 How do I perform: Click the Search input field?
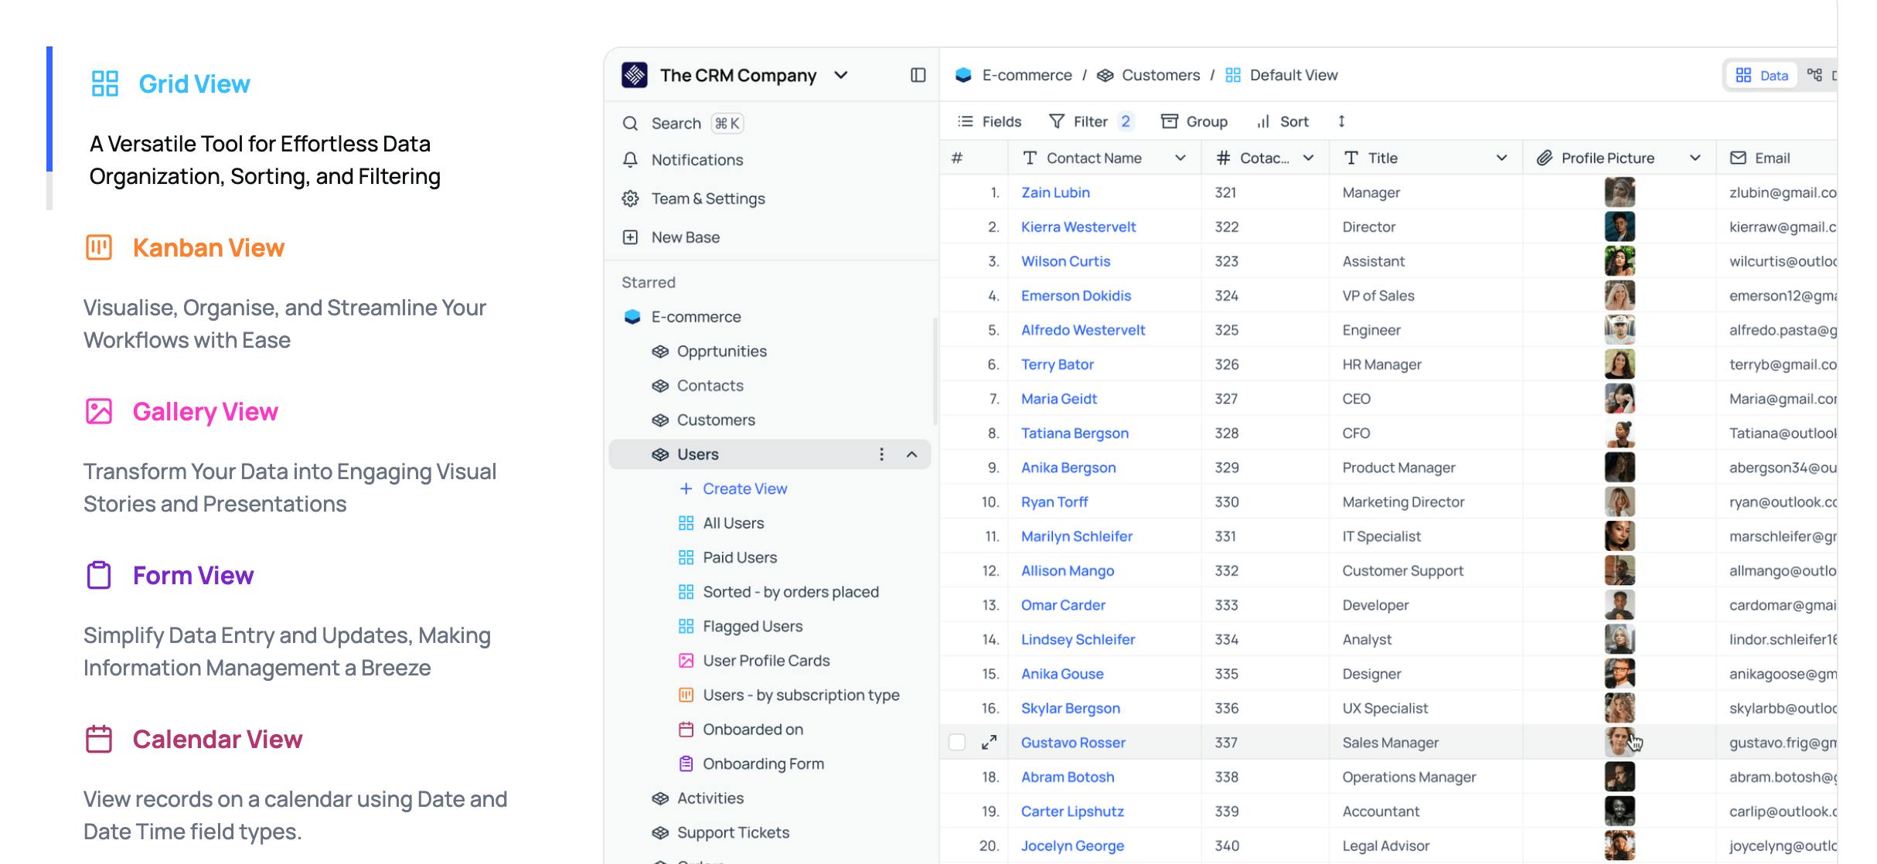click(x=676, y=124)
